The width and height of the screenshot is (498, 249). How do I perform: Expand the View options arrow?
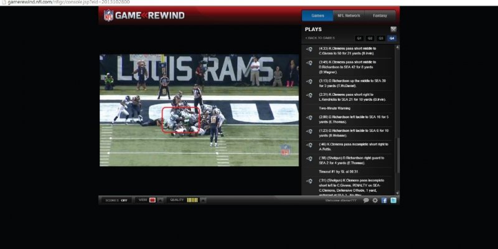[x=161, y=200]
